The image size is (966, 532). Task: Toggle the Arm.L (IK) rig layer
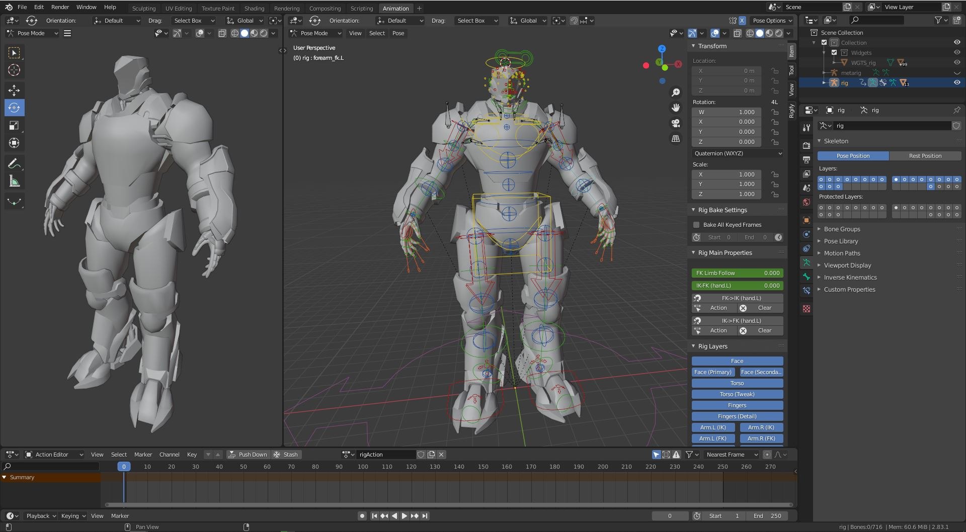[x=713, y=427]
